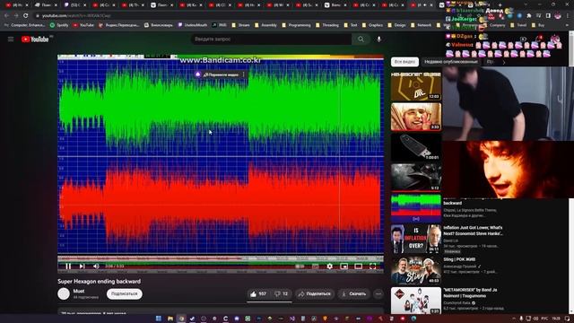Open the Muot channel avatar
The image size is (574, 323).
click(x=64, y=293)
